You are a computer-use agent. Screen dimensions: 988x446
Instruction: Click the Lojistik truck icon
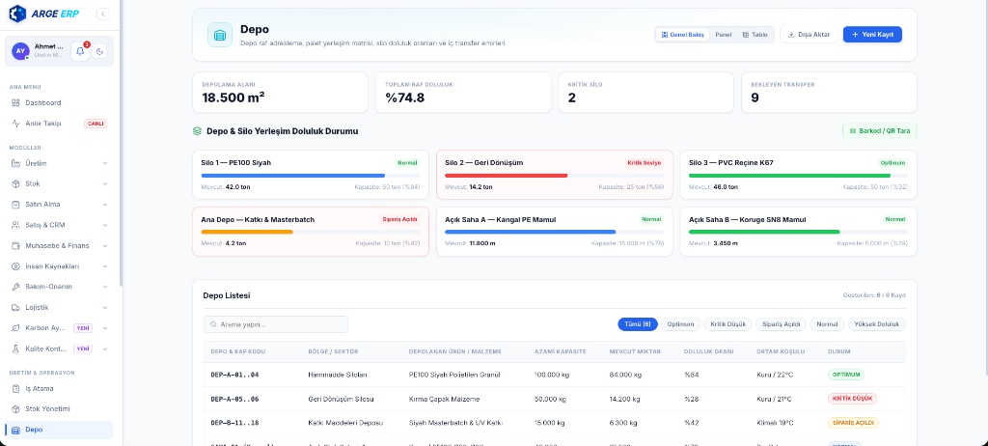15,307
